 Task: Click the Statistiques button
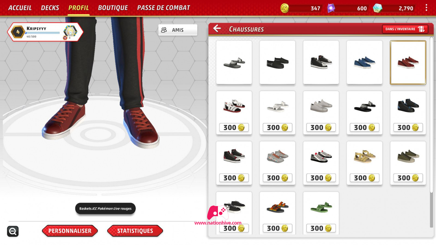click(135, 231)
